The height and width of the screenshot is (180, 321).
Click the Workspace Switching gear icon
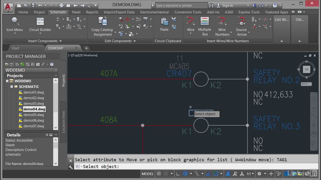259,173
